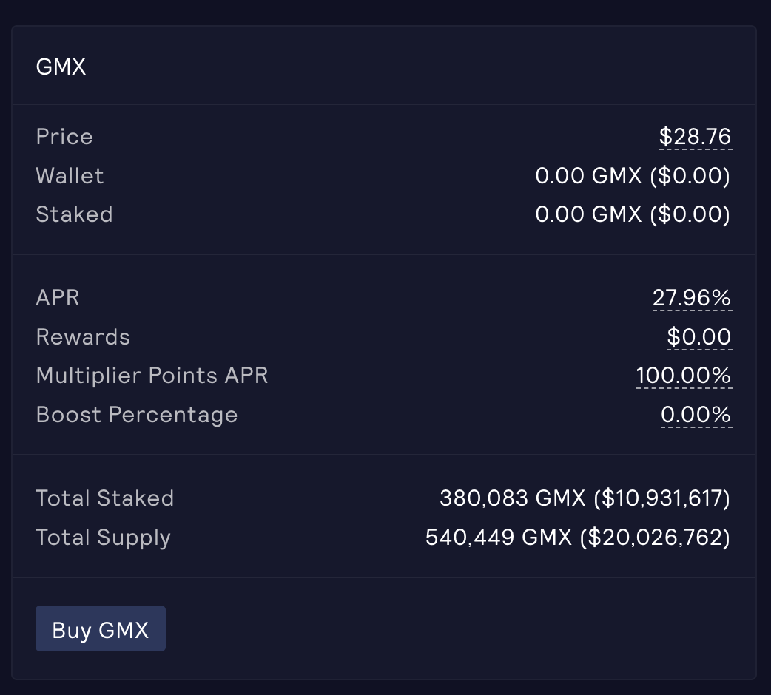Click the 380,083 GMX total staked amount
The height and width of the screenshot is (695, 771).
(513, 498)
